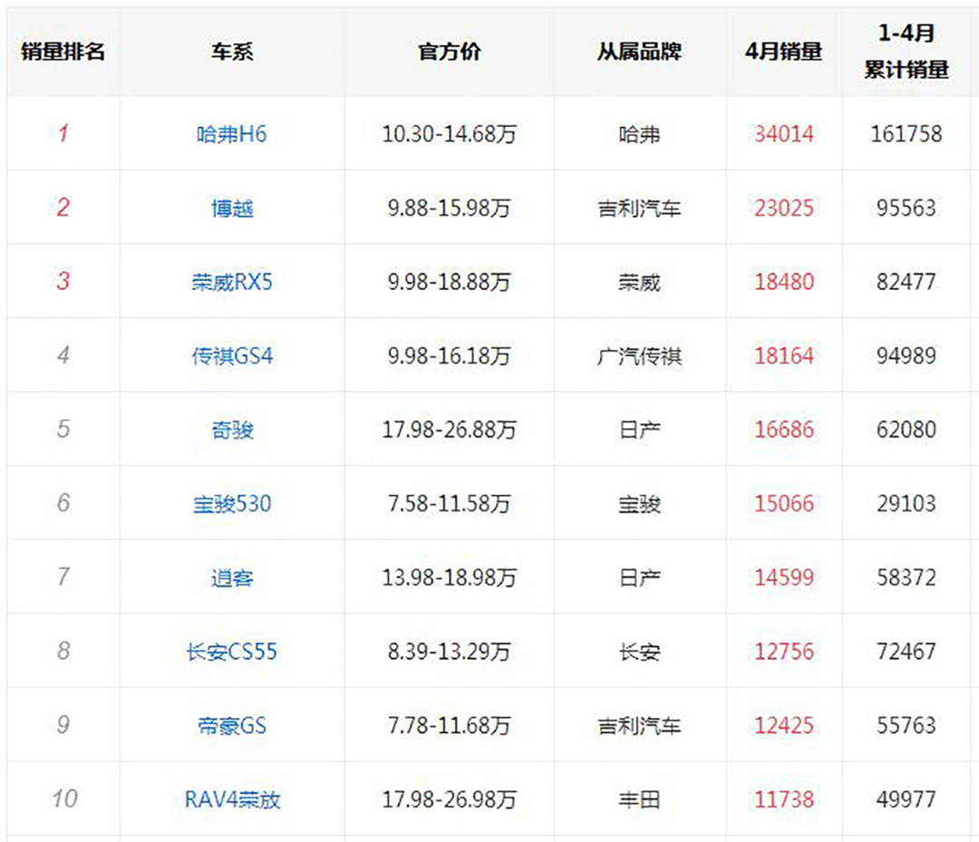Click the 官方价 column header
Viewport: 979px width, 842px height.
[449, 52]
